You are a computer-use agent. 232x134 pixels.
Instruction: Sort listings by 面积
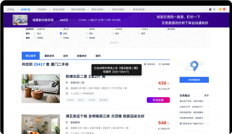tap(98, 56)
